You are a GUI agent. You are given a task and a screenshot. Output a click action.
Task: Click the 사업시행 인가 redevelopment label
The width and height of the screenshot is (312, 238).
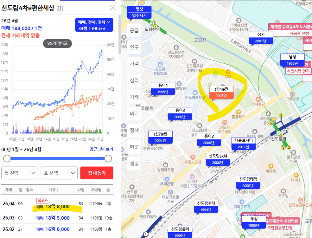tap(298, 71)
